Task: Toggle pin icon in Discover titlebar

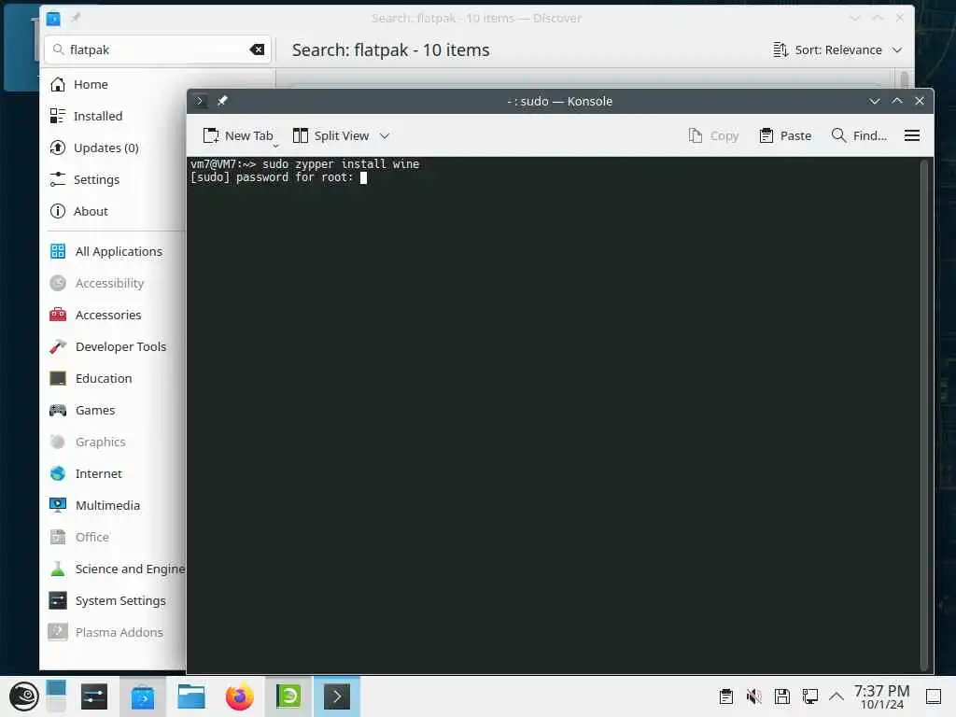Action: pyautogui.click(x=76, y=18)
